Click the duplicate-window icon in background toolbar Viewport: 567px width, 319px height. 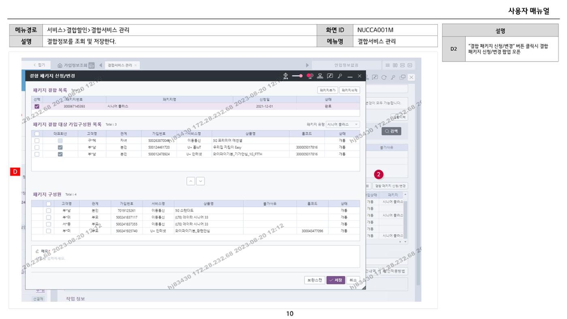click(402, 77)
